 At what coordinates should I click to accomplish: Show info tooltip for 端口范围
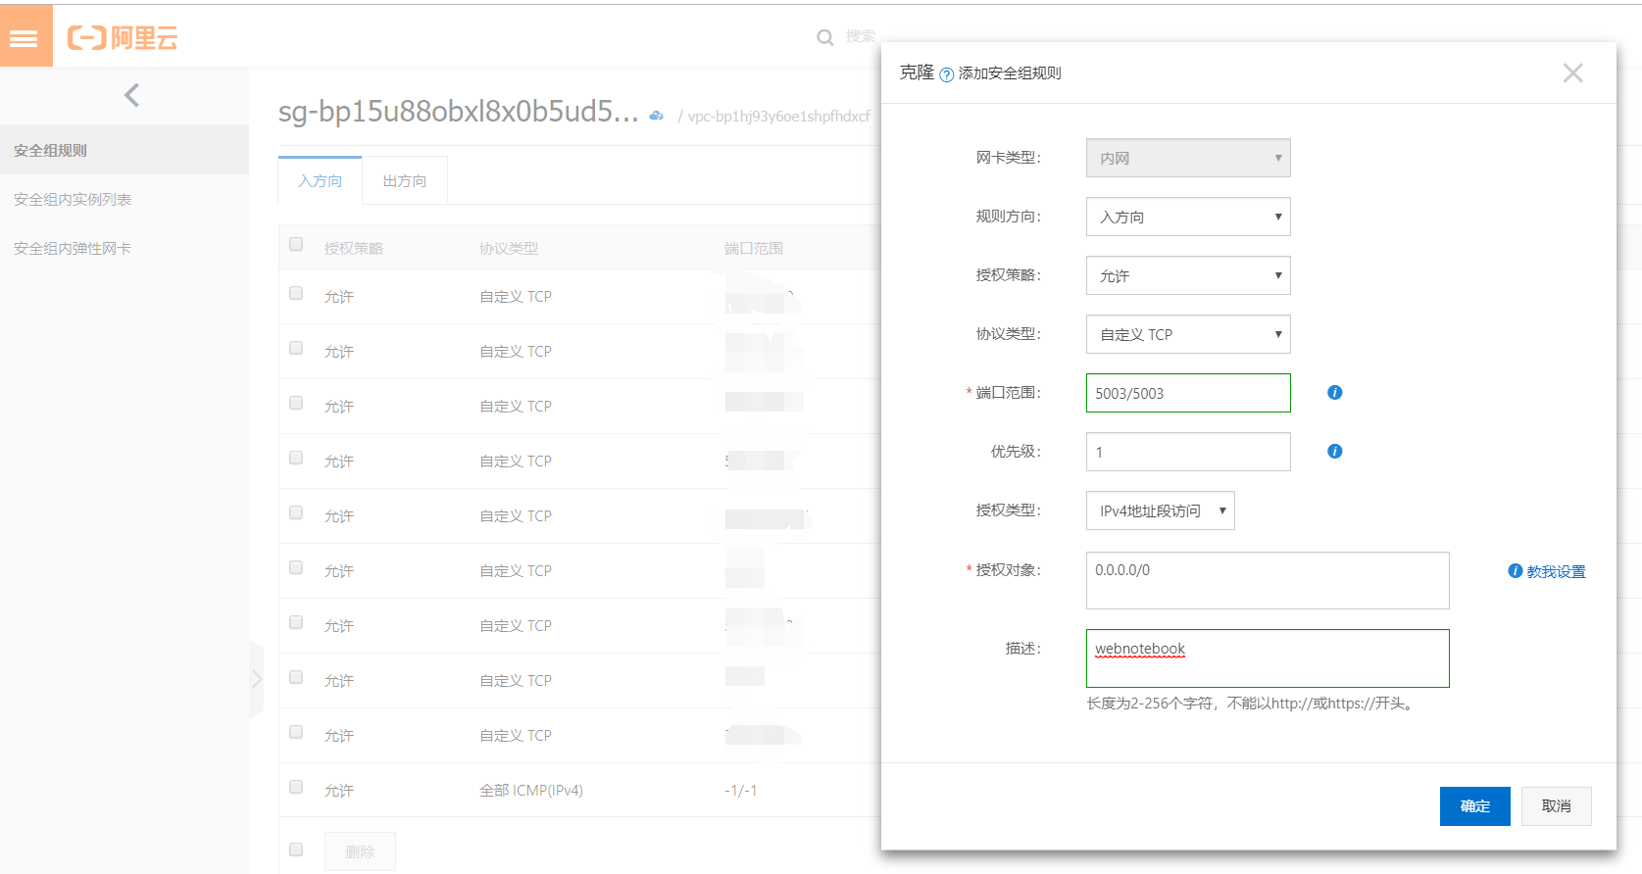pos(1334,393)
